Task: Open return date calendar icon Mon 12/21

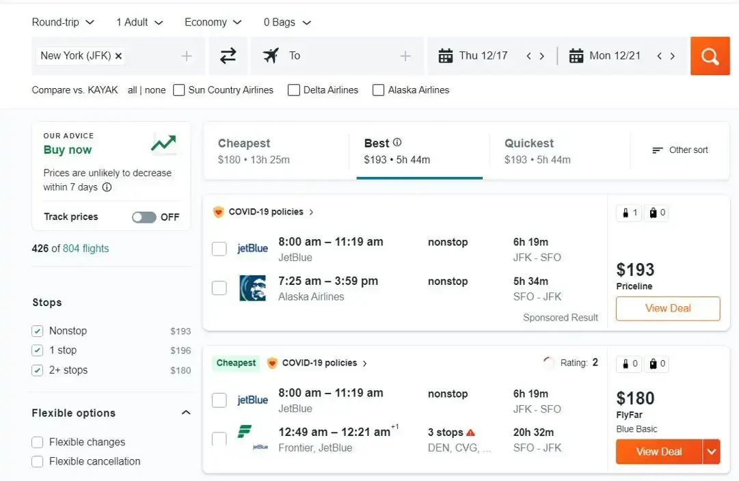Action: (x=576, y=55)
